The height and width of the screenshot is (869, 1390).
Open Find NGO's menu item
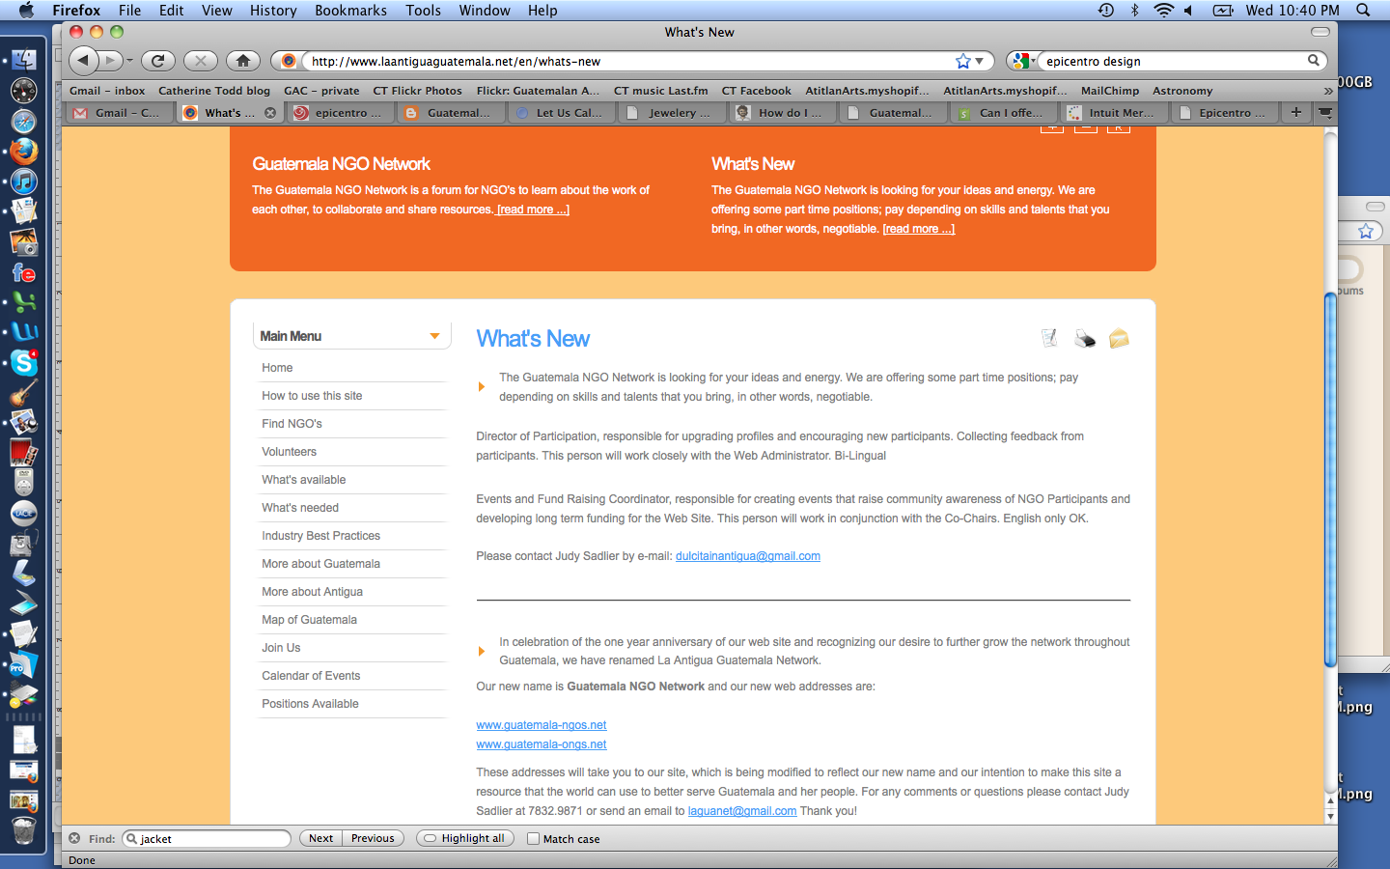click(x=292, y=424)
